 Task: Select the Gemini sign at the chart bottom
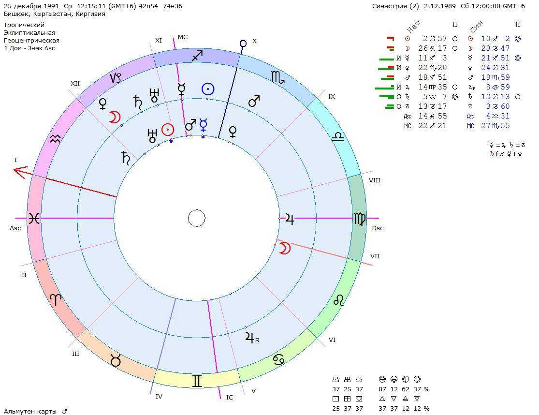click(x=197, y=381)
